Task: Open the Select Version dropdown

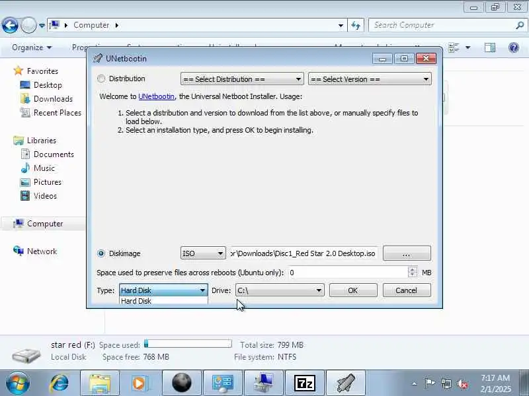Action: [370, 79]
